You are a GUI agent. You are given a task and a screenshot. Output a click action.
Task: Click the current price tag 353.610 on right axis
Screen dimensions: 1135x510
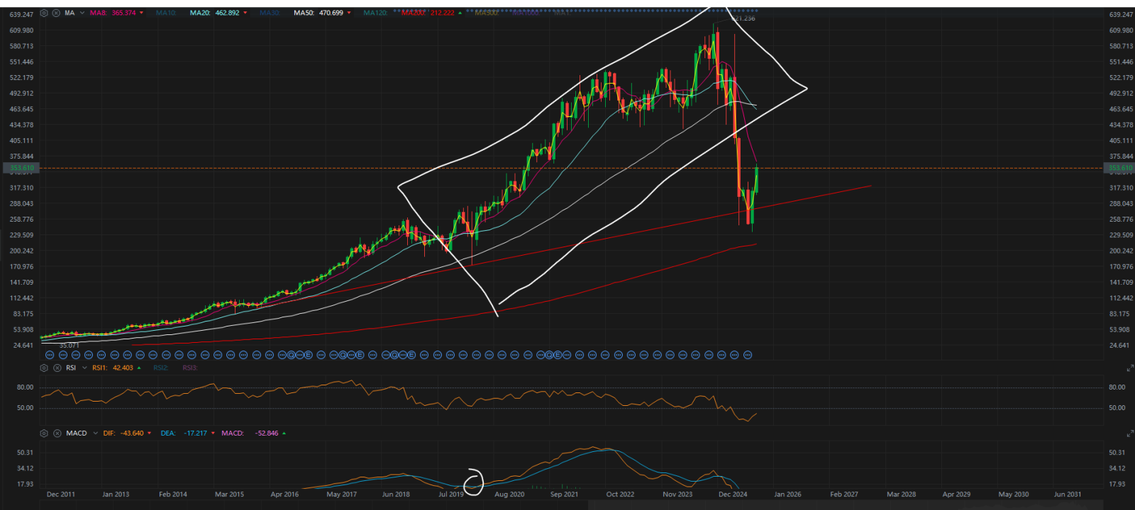(x=1119, y=168)
